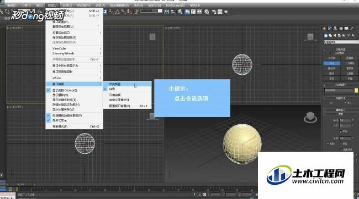The width and height of the screenshot is (359, 199).
Task: Select the 挤压 hemisphere radio option
Action: [340, 144]
